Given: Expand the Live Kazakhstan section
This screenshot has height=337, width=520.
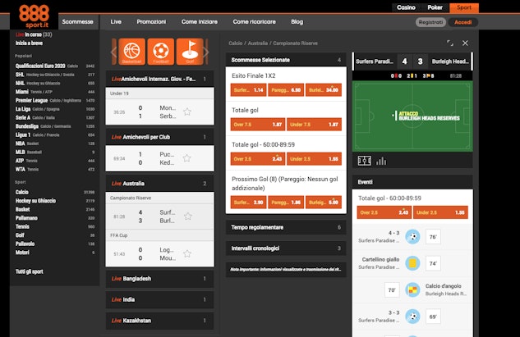Looking at the screenshot, I should pyautogui.click(x=160, y=321).
